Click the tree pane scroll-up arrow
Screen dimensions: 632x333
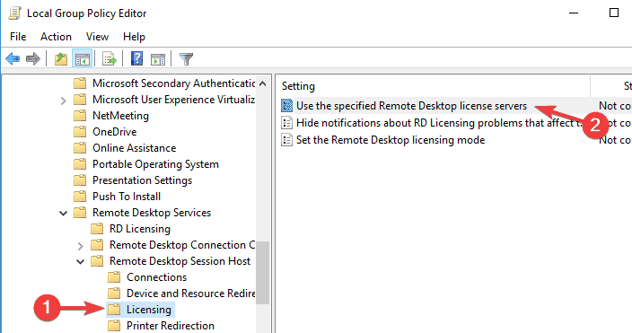pos(263,83)
